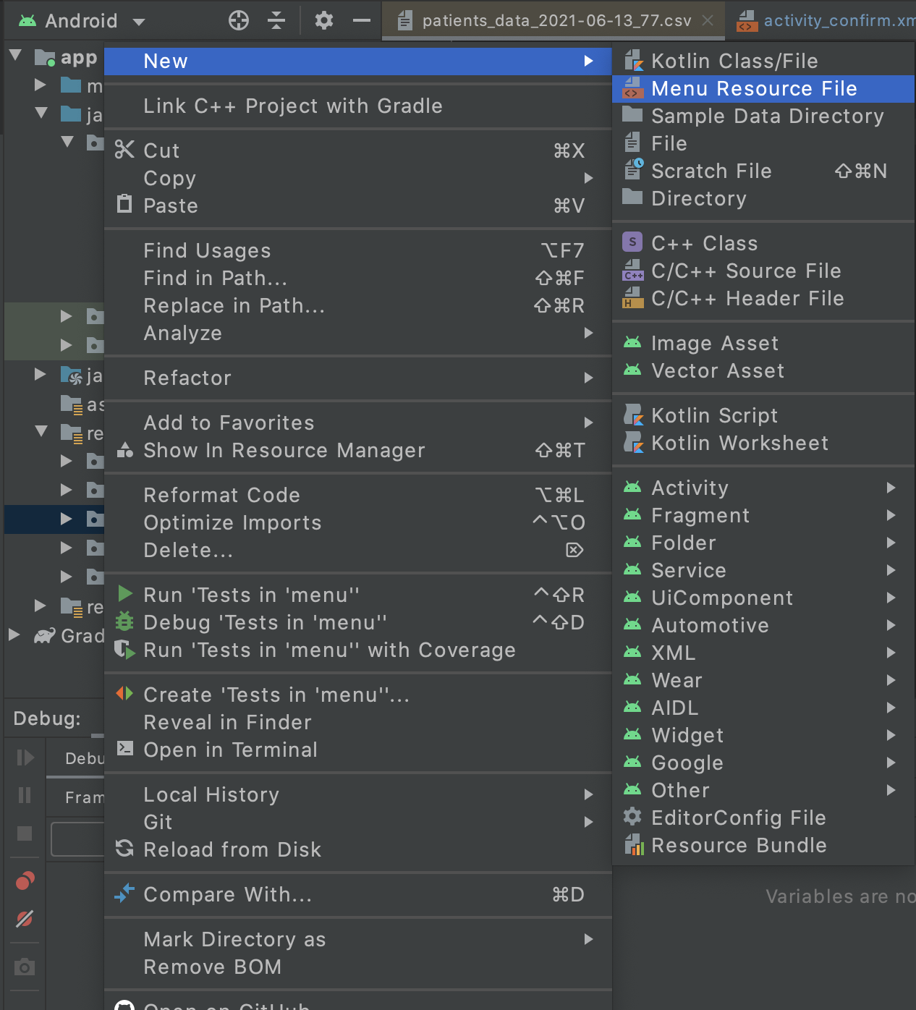Screen dimensions: 916x1010
Task: Choose Kotlin Class/File option
Action: [x=734, y=61]
